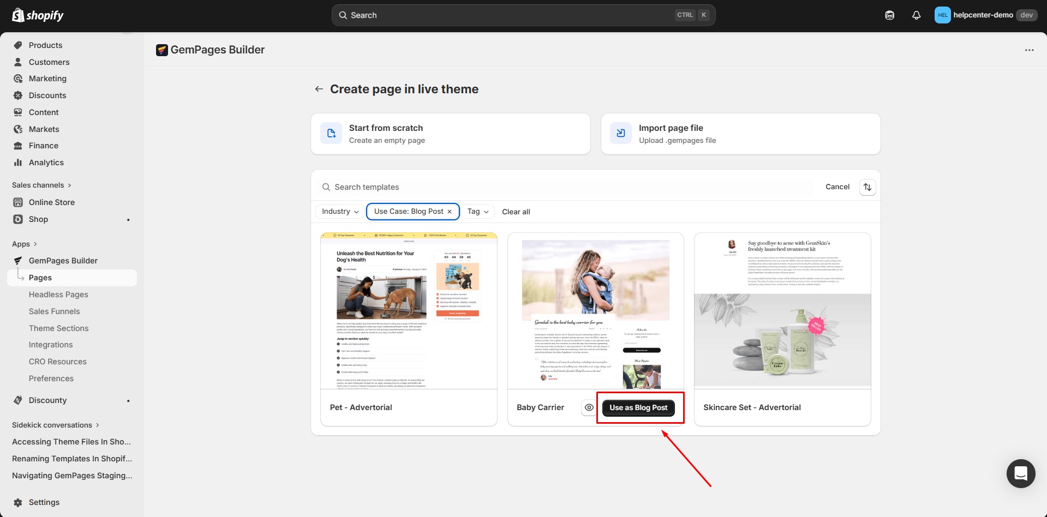Expand the Industry filter dropdown
1047x517 pixels.
point(340,212)
